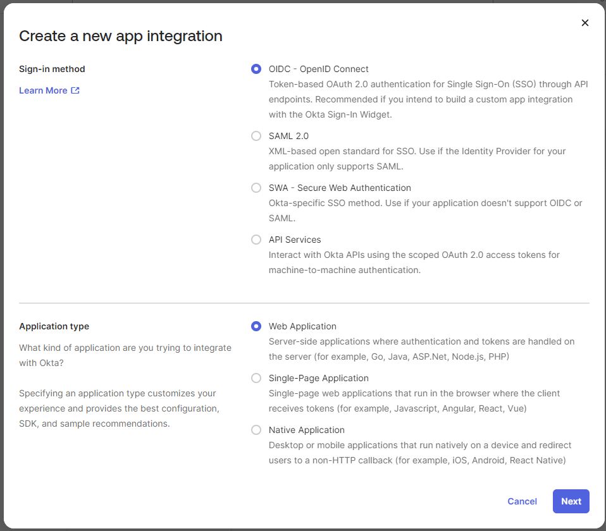The width and height of the screenshot is (606, 531).
Task: Select the SWA radio button circle
Action: [256, 188]
